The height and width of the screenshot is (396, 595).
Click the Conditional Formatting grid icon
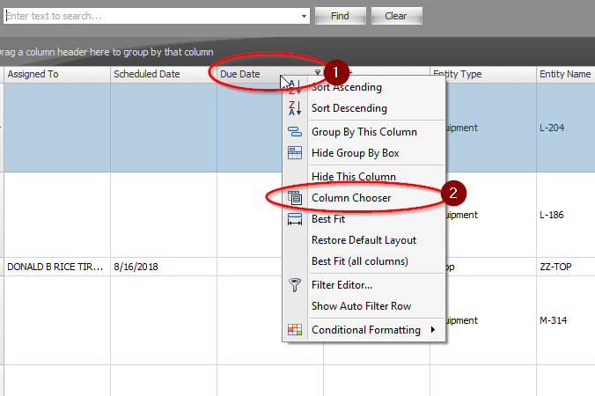coord(295,330)
